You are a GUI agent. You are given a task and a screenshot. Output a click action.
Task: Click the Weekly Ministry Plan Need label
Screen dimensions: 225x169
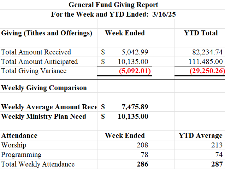tap(44, 116)
